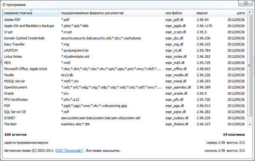Screen dimensions: 255x161
Task: Select the PGP plugin row
Action: tap(125, 106)
